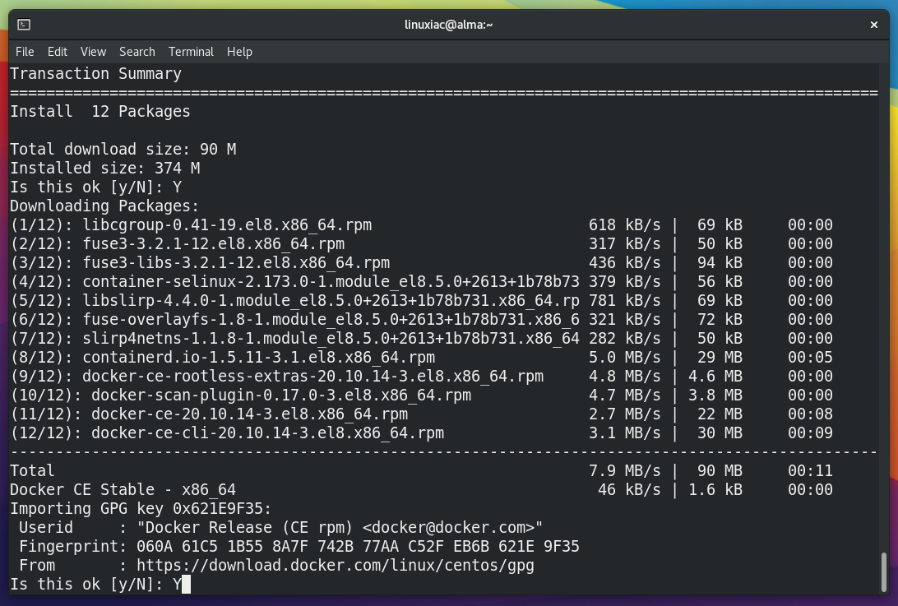Click the window title linuxiac@alma:~
This screenshot has width=898, height=606.
(x=448, y=25)
